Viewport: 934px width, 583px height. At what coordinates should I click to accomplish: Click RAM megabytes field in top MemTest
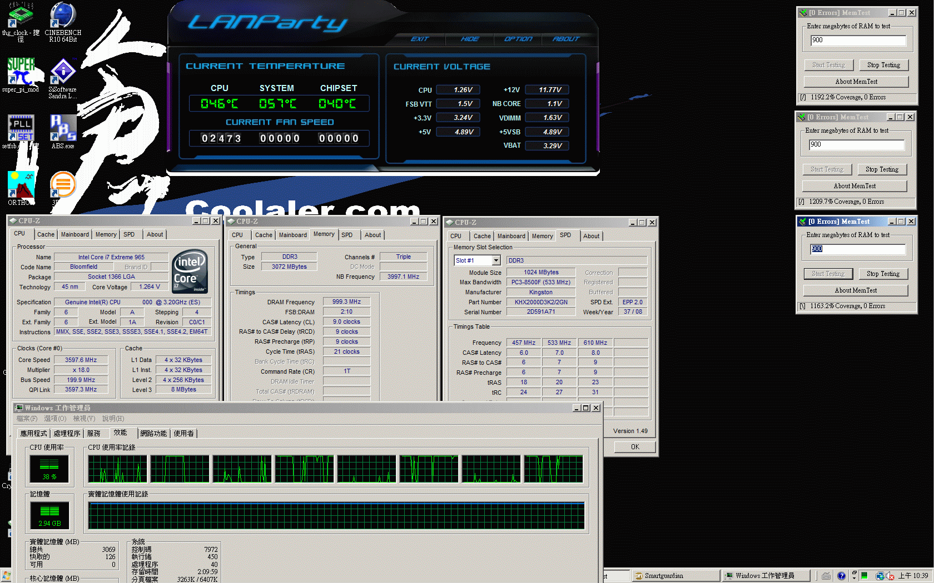(x=858, y=40)
